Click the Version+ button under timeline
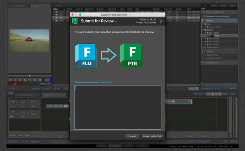Viewport: 245px width, 151px height. pyautogui.click(x=12, y=135)
